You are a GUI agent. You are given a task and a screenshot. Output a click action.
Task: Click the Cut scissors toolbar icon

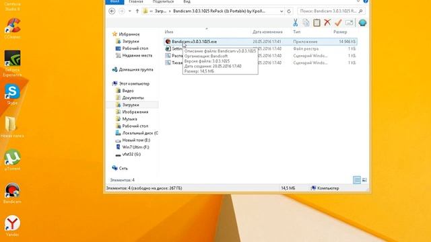296,22
